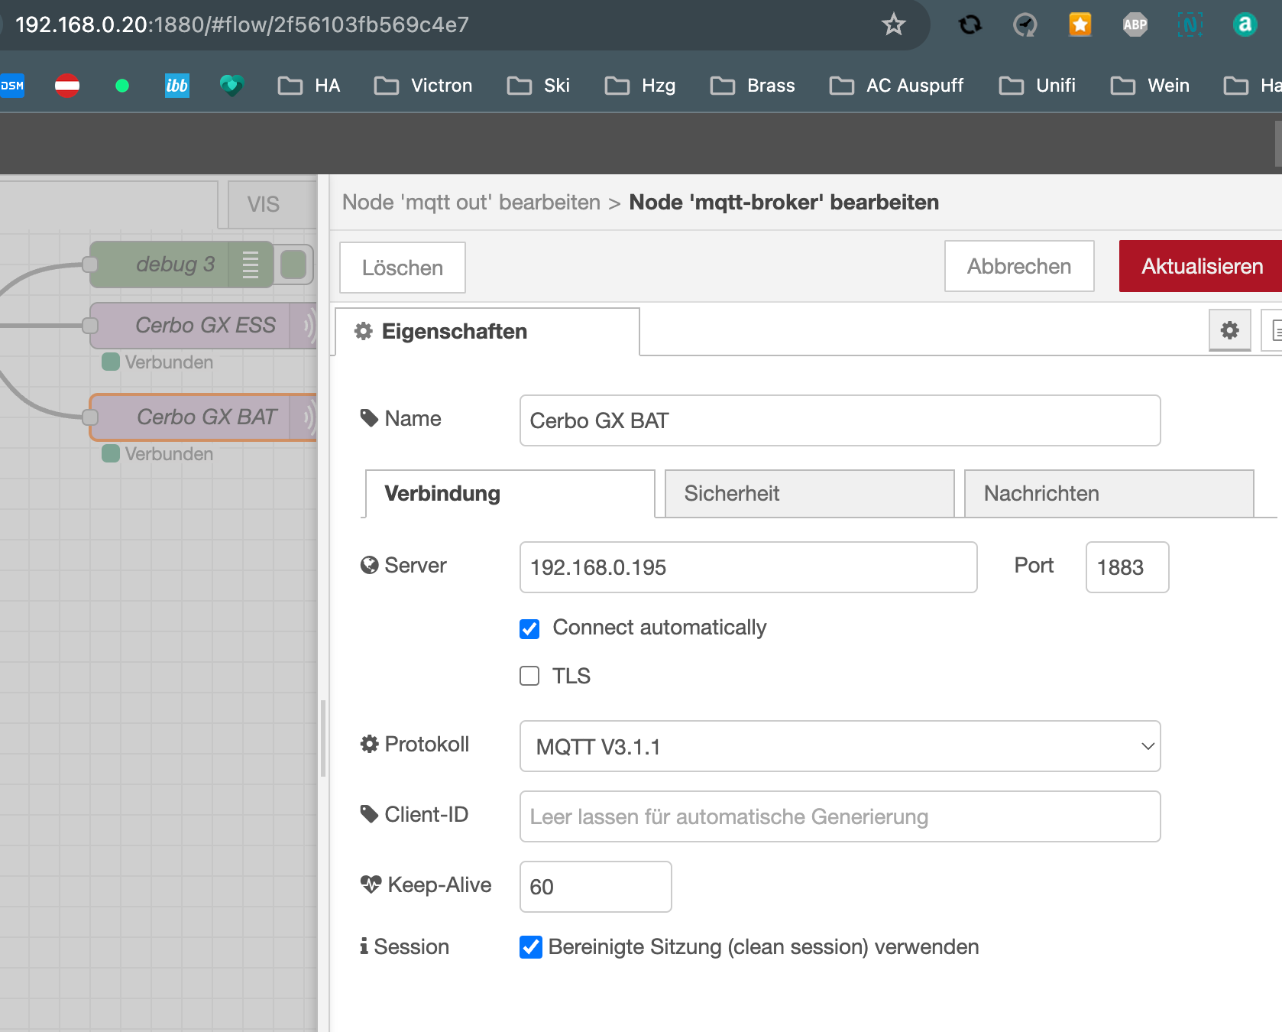Open the Protokoll MQTT V3.1.1 dropdown

point(840,746)
